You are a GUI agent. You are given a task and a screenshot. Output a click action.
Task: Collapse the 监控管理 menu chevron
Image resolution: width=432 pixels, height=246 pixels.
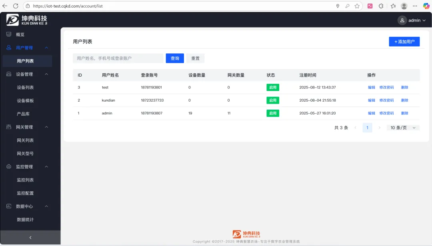point(46,167)
